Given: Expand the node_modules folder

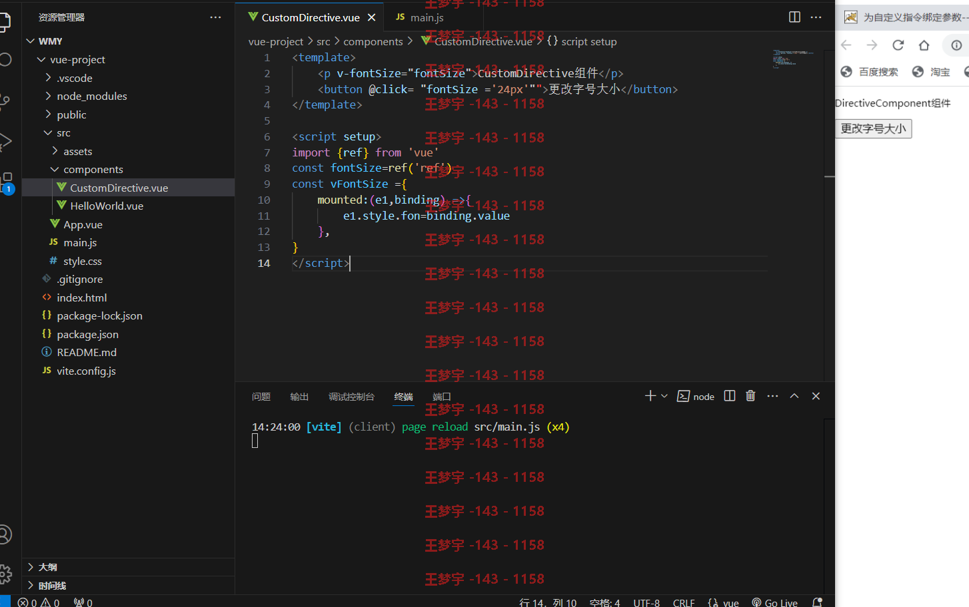Looking at the screenshot, I should (129, 96).
